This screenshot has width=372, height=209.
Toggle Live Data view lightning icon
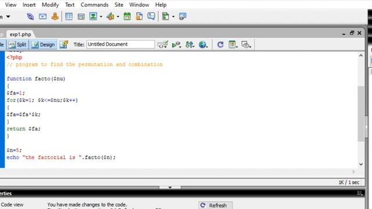(x=64, y=45)
